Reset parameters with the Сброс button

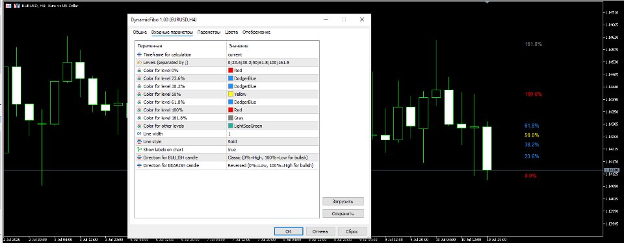tap(352, 231)
